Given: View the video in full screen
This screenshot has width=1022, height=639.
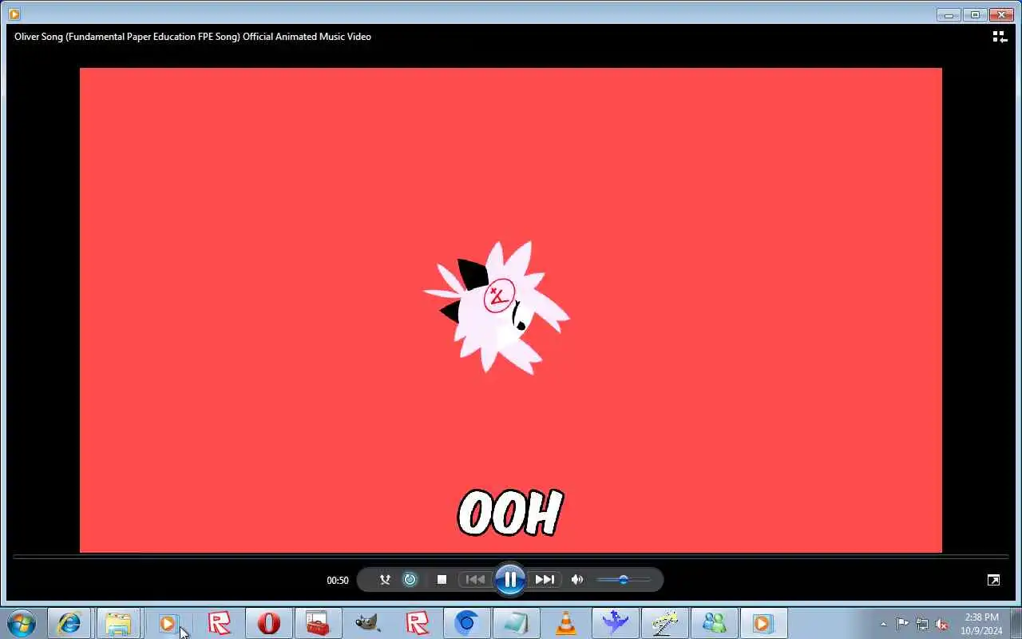Looking at the screenshot, I should click(x=993, y=581).
